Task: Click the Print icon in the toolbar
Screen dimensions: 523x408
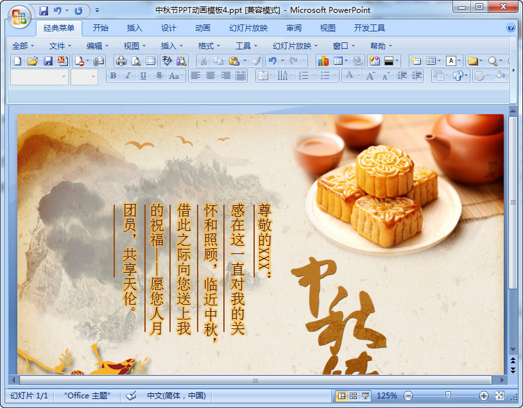Action: coord(121,61)
